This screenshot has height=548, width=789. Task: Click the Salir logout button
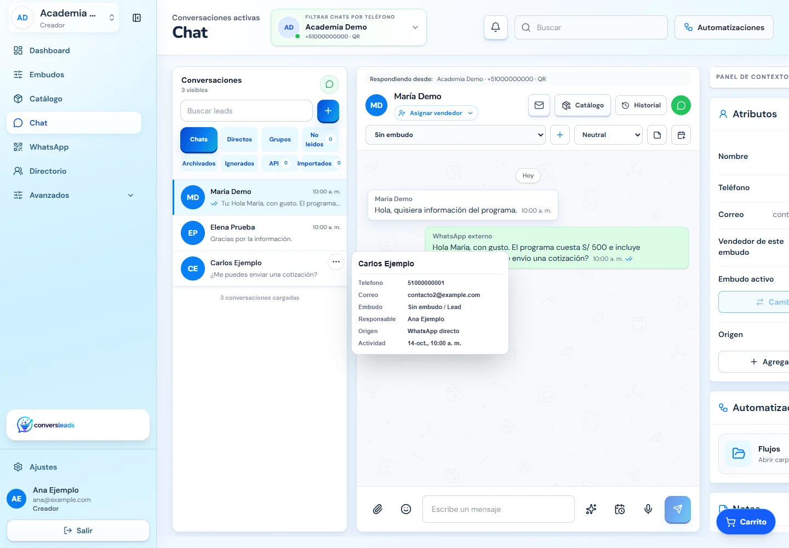pyautogui.click(x=78, y=530)
